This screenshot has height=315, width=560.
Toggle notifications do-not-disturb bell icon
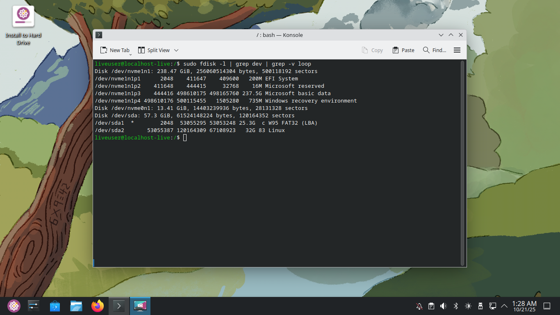pyautogui.click(x=419, y=306)
